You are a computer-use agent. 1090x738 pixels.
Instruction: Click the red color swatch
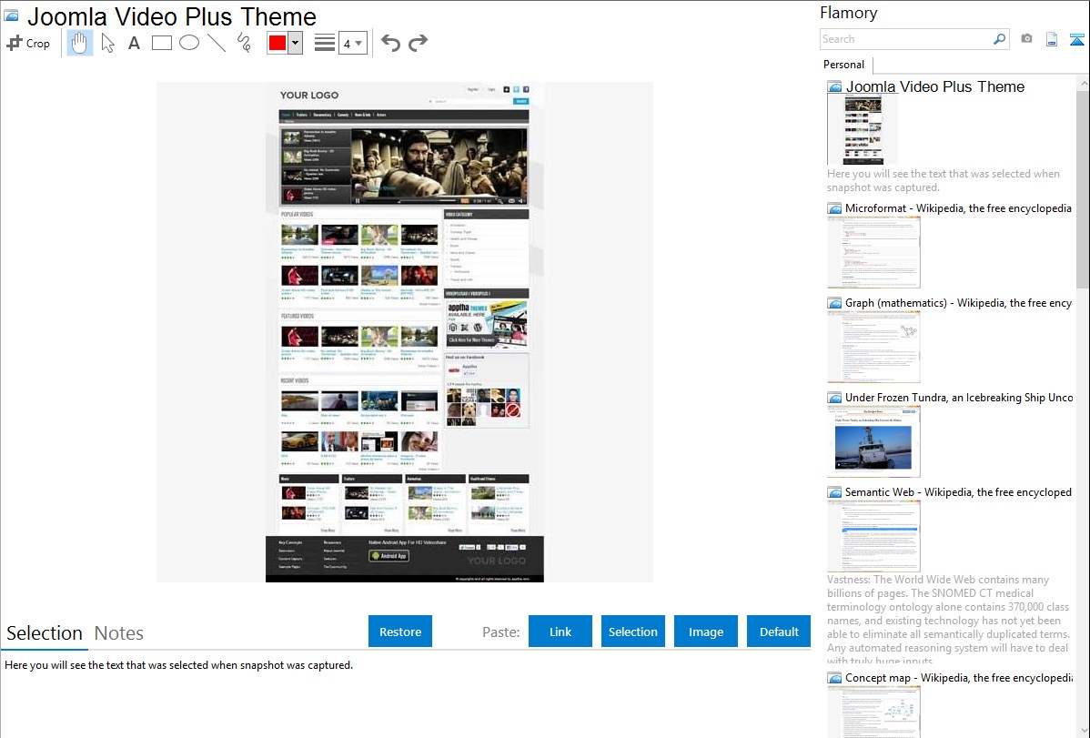pyautogui.click(x=278, y=43)
